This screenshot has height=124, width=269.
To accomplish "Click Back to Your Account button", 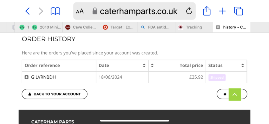I will pyautogui.click(x=55, y=94).
